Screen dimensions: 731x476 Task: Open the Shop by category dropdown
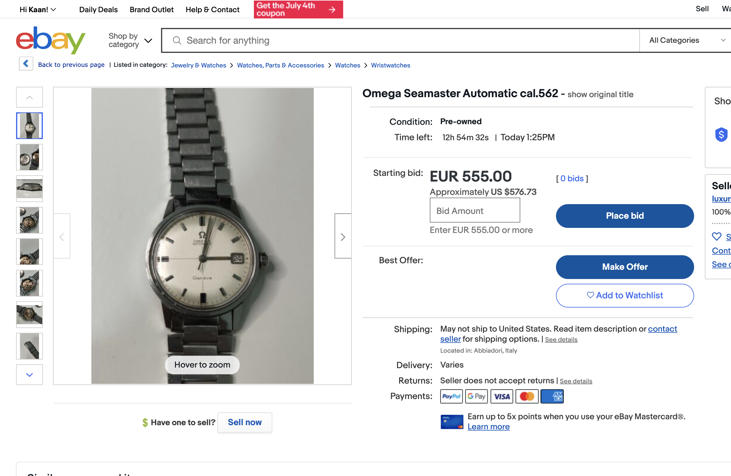tap(130, 40)
